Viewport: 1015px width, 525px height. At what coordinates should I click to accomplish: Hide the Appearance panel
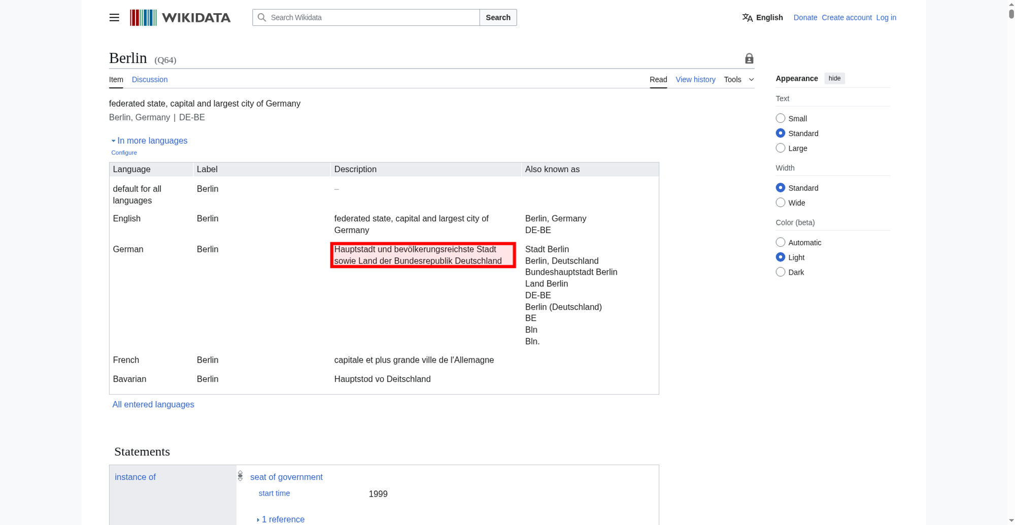834,78
